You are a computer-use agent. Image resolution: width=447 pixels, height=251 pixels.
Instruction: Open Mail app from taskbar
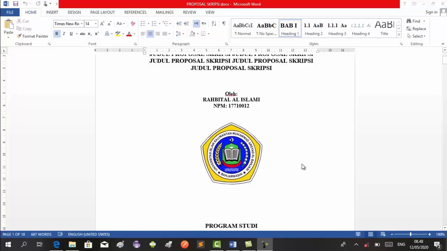point(104,244)
